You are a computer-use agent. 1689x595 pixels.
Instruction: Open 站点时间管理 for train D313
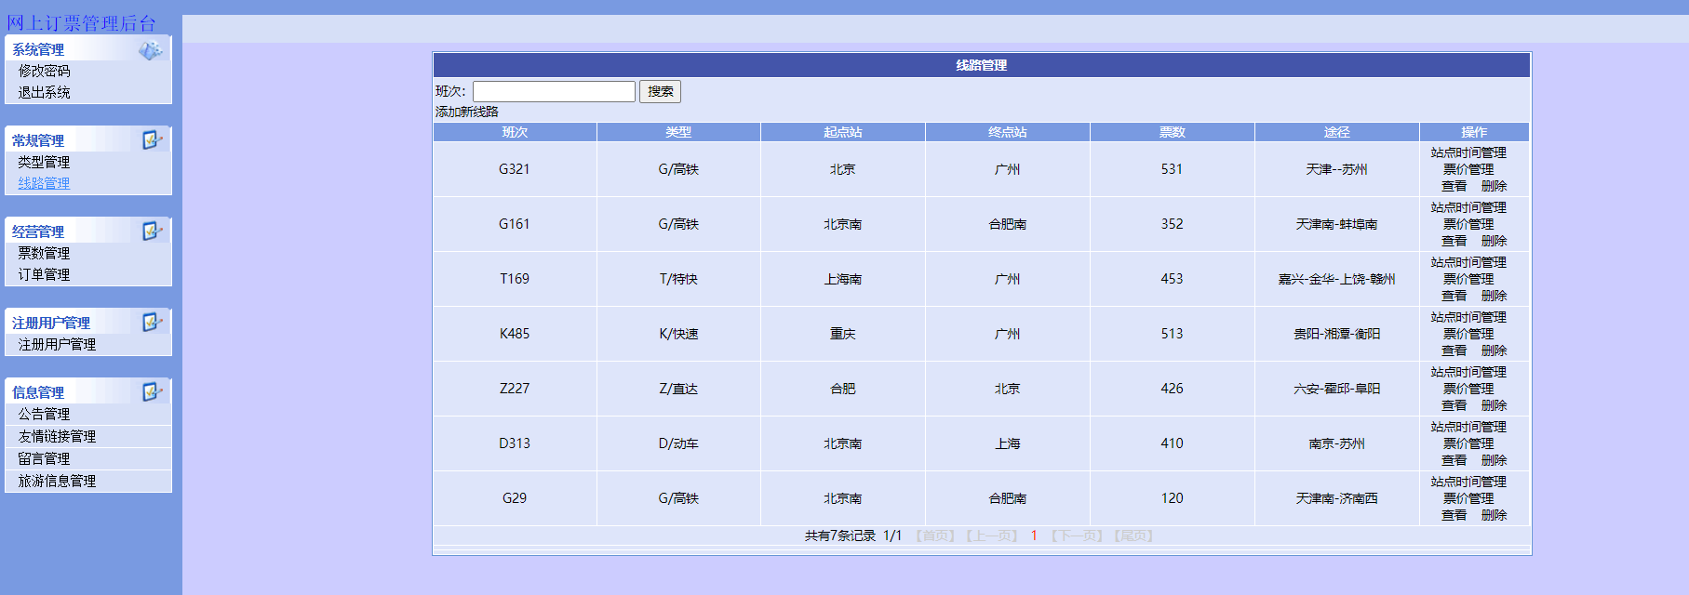(x=1468, y=427)
